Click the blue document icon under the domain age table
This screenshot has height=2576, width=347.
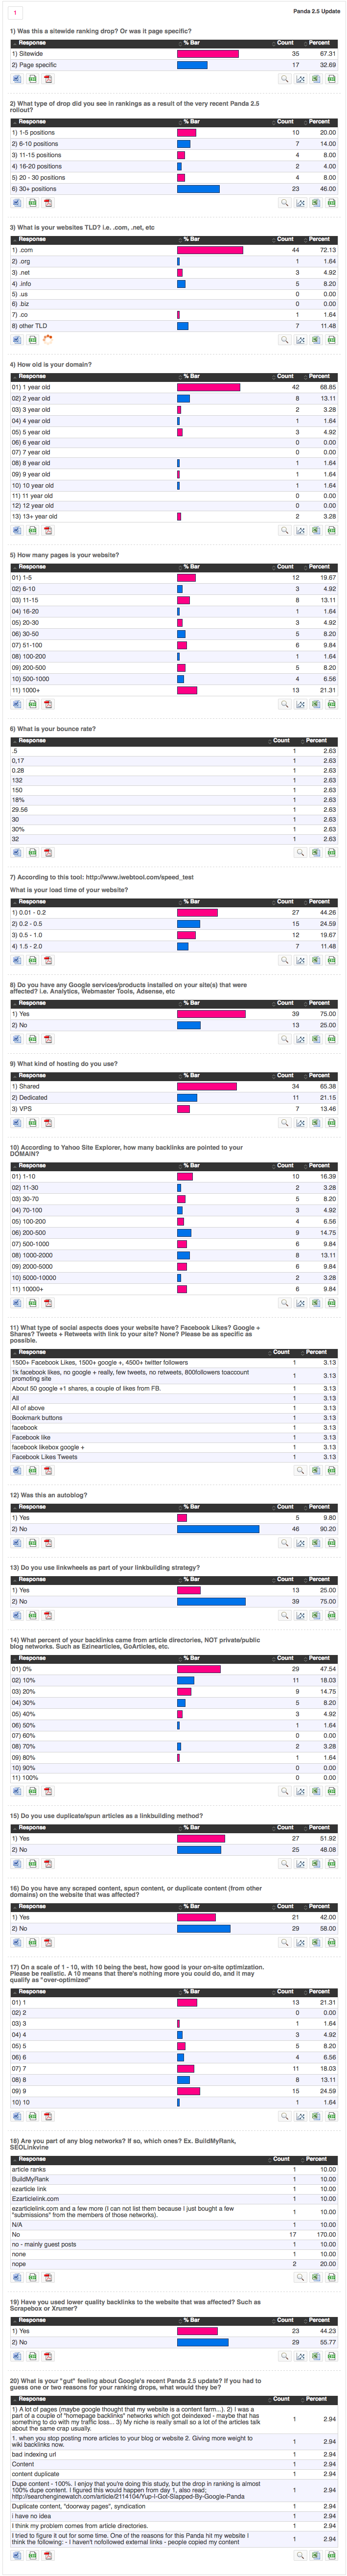pyautogui.click(x=16, y=530)
